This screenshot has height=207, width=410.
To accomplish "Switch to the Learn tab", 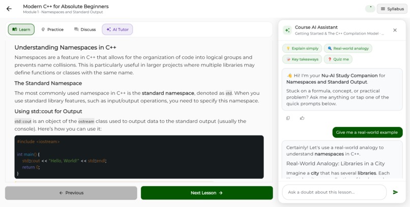I will [21, 29].
